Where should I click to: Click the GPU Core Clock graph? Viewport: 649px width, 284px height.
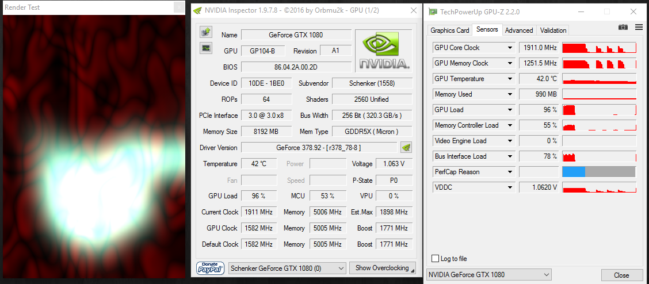coord(600,48)
